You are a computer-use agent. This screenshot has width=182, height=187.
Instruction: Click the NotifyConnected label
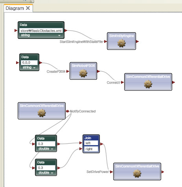click(x=83, y=111)
